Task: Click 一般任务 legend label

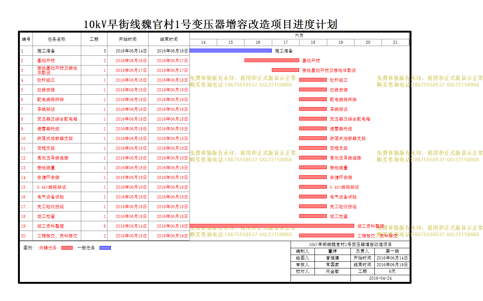Action: pos(86,248)
